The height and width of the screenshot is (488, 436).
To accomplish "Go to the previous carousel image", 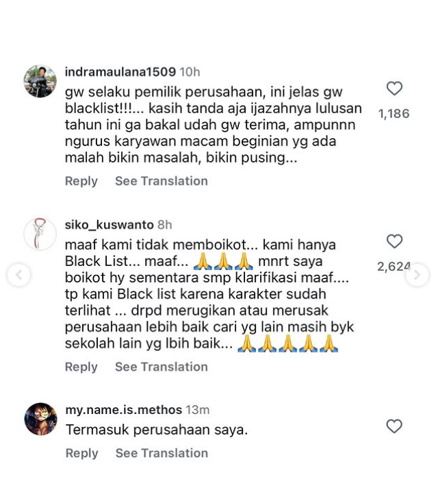I will click(x=19, y=275).
